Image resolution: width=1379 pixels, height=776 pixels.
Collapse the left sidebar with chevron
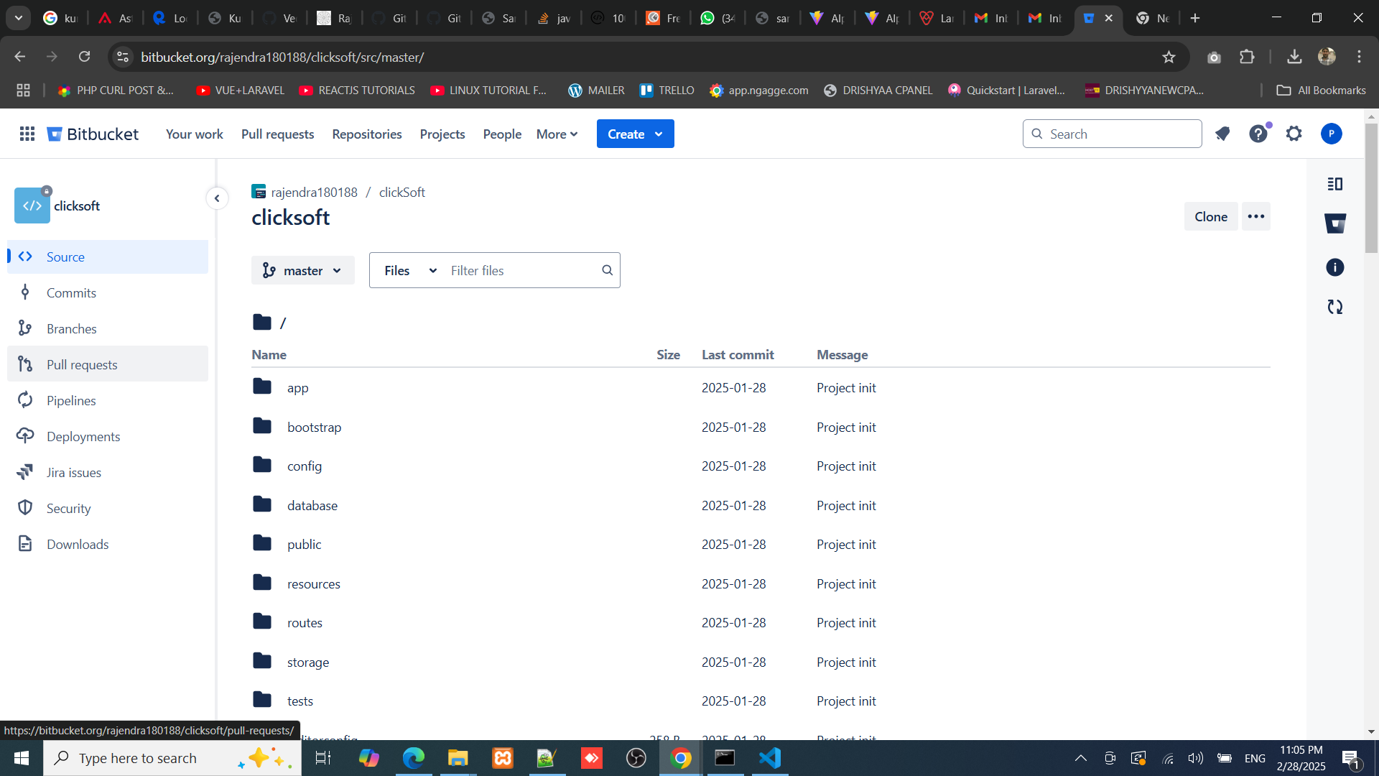click(217, 198)
